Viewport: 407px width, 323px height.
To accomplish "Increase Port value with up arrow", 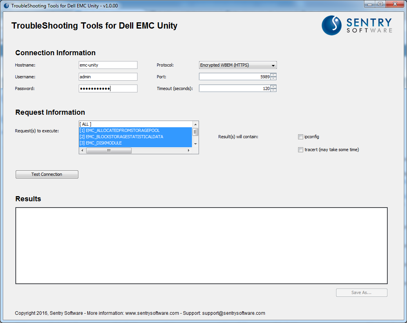I will click(273, 75).
